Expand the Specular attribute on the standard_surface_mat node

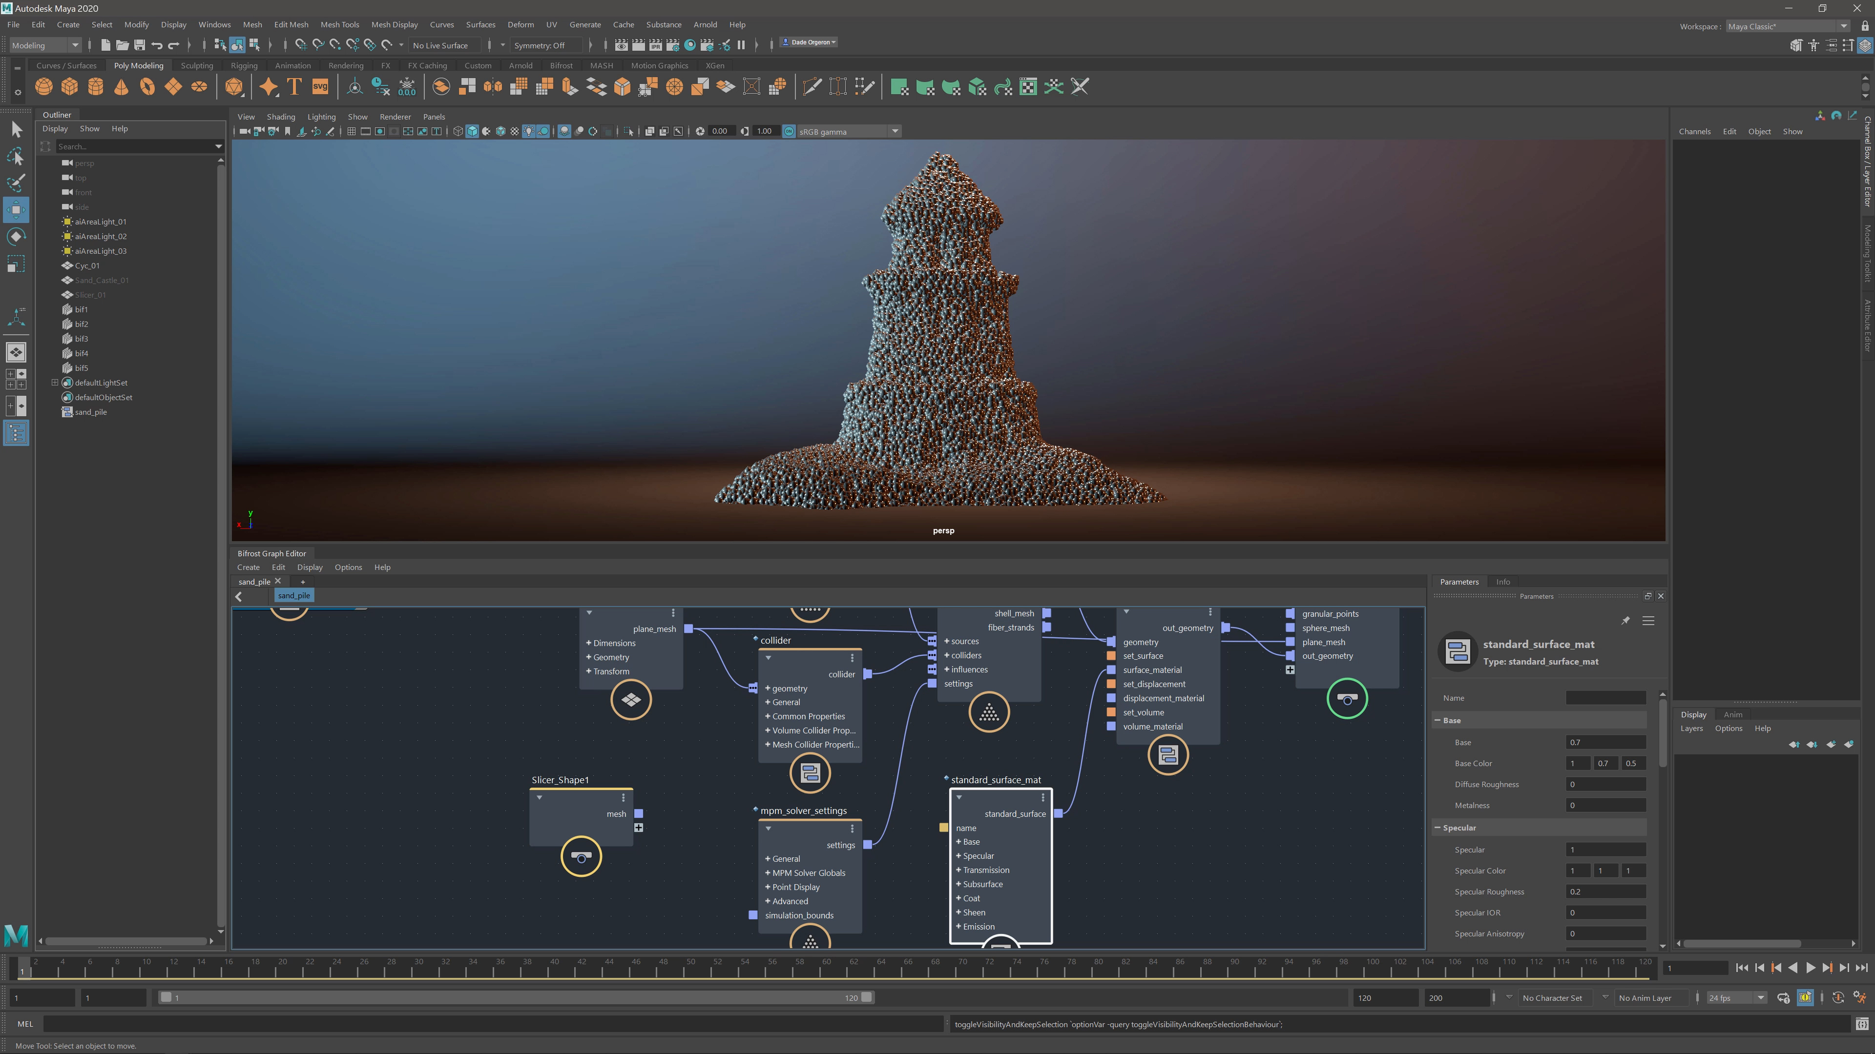[x=958, y=855]
